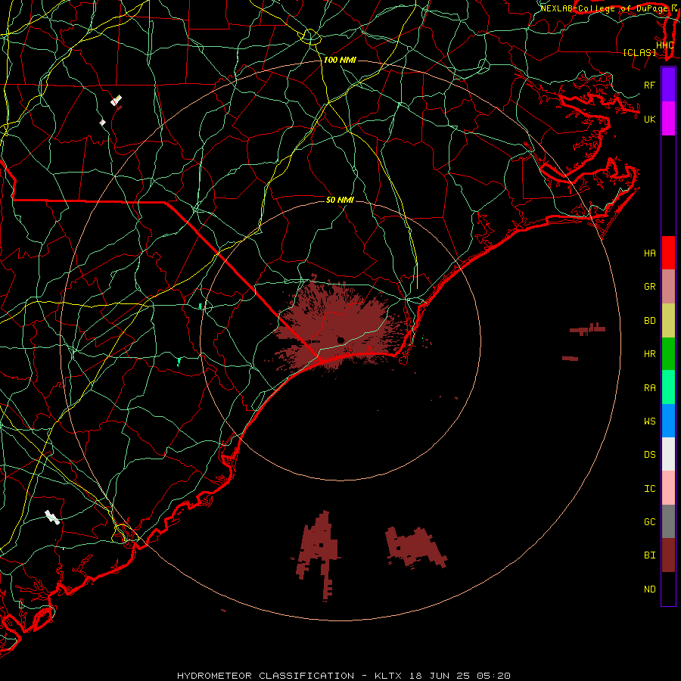The height and width of the screenshot is (681, 681).
Task: Click the brown BI legend color swatch
Action: (x=668, y=555)
